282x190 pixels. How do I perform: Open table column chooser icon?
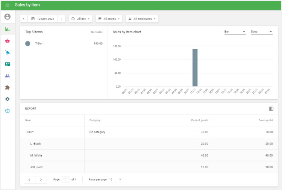coord(271,109)
